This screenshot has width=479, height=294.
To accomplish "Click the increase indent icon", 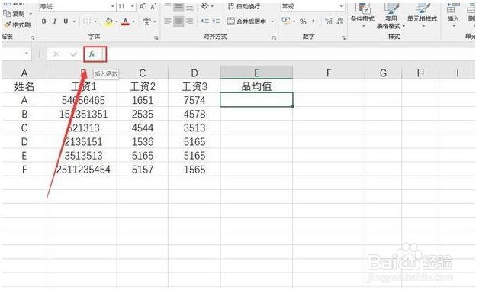I will (x=216, y=21).
